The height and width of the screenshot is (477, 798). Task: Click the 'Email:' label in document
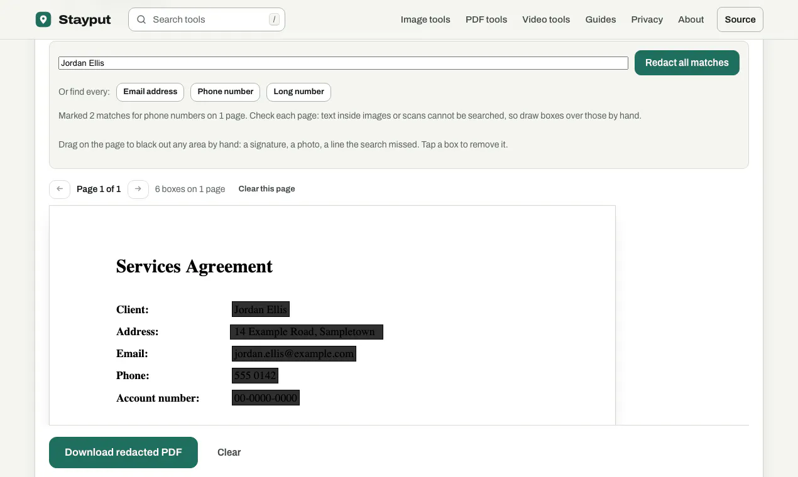click(132, 353)
